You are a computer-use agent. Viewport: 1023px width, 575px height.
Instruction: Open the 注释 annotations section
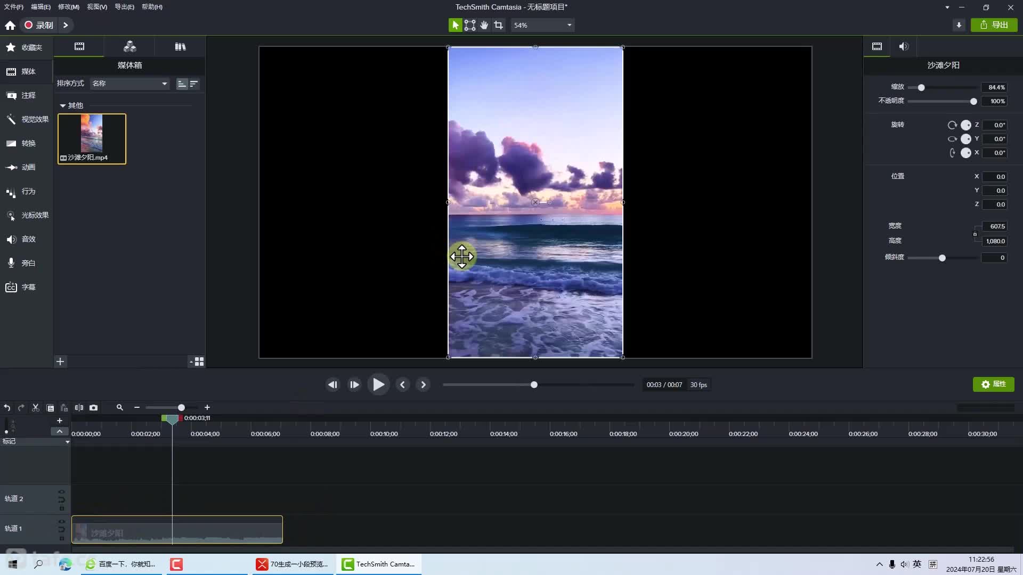[x=26, y=95]
